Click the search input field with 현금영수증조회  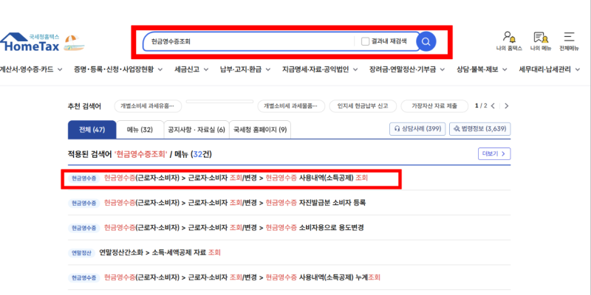(x=249, y=41)
